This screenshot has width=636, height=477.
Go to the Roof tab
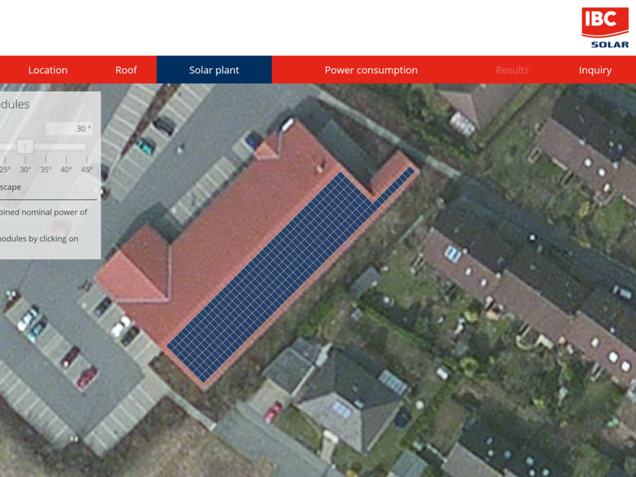click(126, 70)
